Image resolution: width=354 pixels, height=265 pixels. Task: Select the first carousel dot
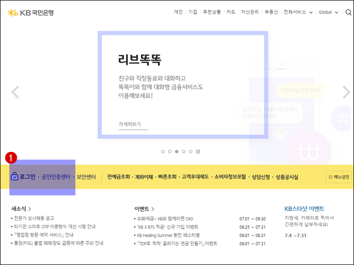[x=163, y=151]
